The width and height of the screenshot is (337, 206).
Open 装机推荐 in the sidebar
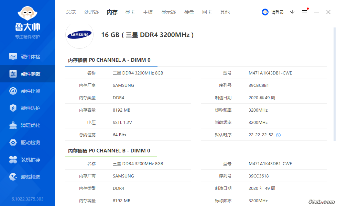pyautogui.click(x=28, y=160)
